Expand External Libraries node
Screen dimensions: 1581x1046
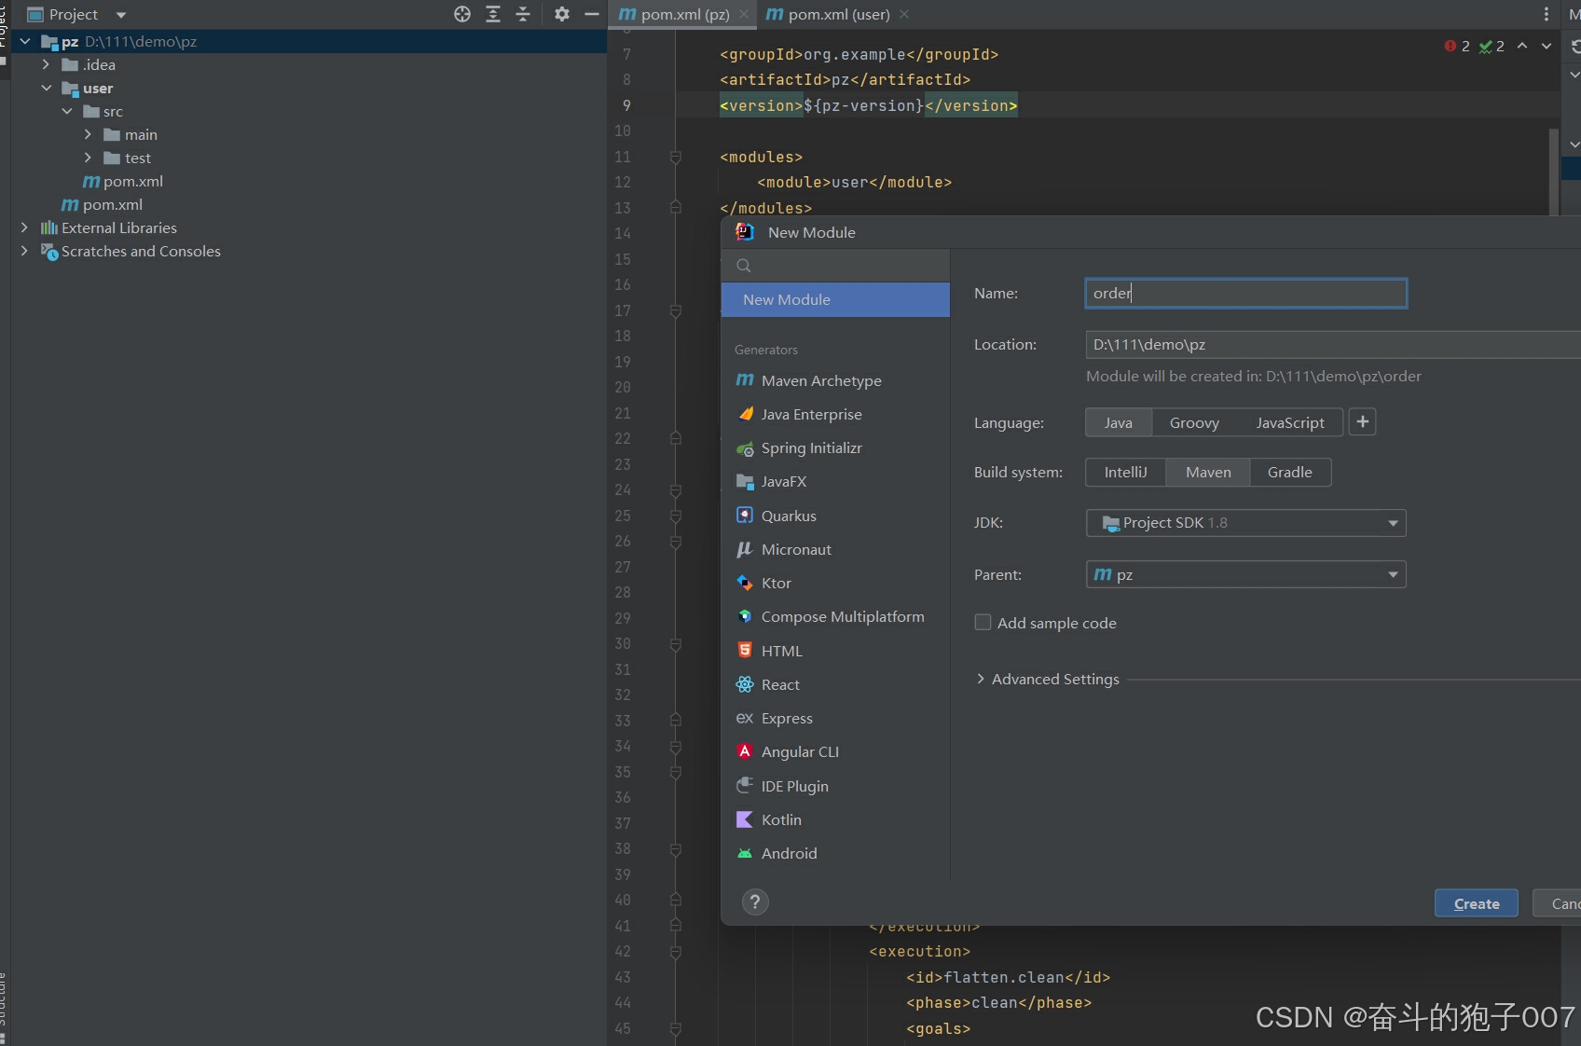(x=24, y=227)
